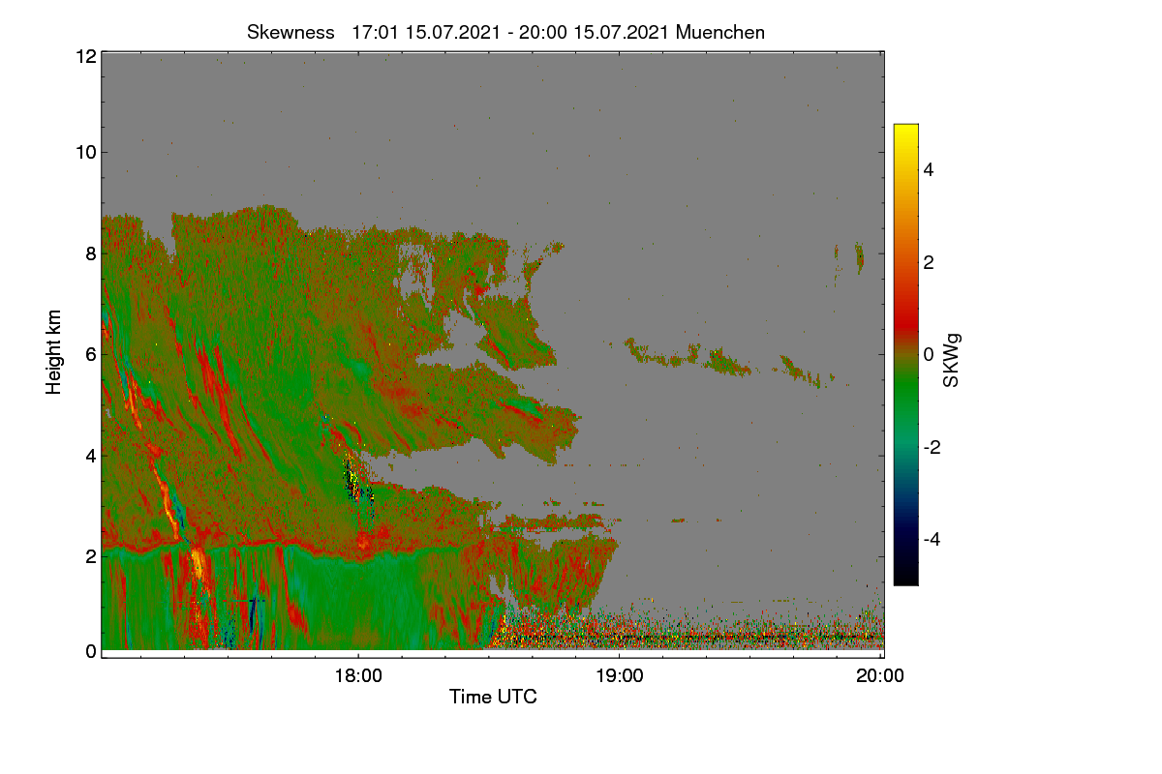Click the height tick label 10
Screen dimensions: 1162x774
point(84,152)
